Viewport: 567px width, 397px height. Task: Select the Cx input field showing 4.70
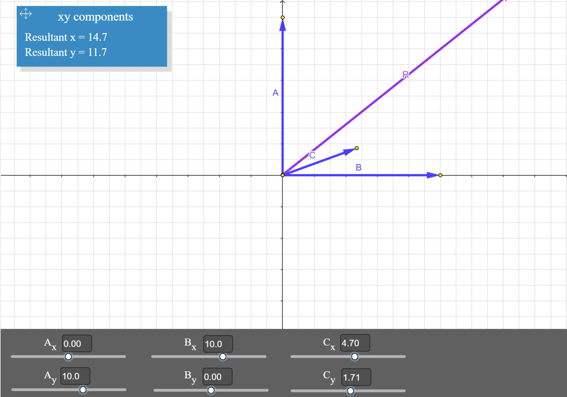click(355, 343)
